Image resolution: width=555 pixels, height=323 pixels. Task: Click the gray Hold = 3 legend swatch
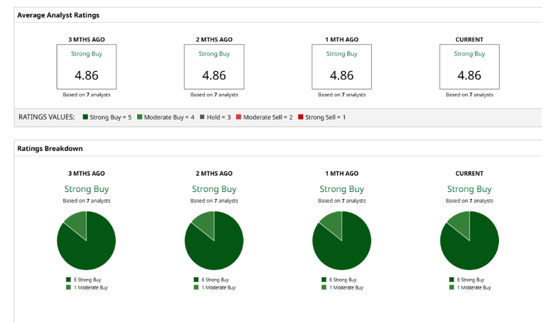[202, 117]
